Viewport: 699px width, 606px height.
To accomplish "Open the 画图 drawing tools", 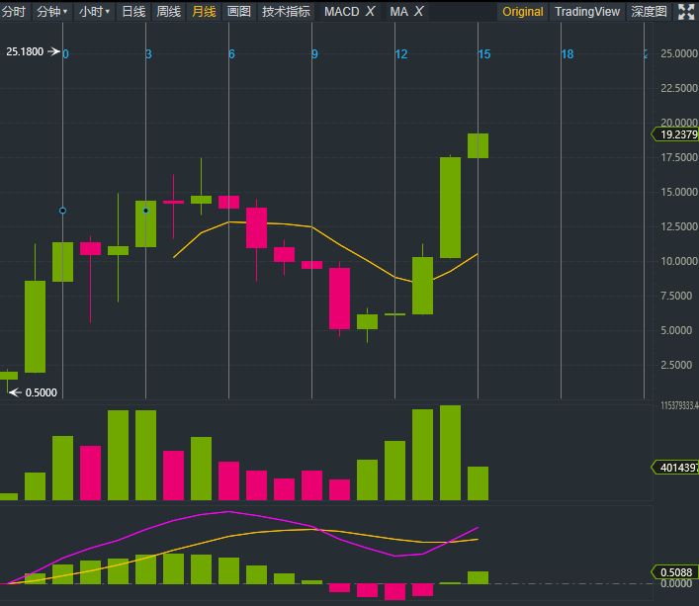I will pyautogui.click(x=238, y=12).
